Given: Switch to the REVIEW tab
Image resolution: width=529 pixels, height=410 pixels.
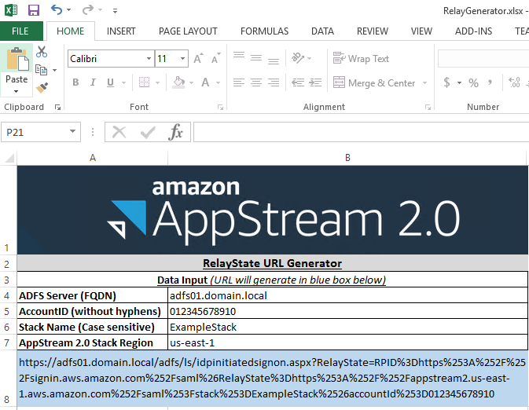Looking at the screenshot, I should [373, 31].
